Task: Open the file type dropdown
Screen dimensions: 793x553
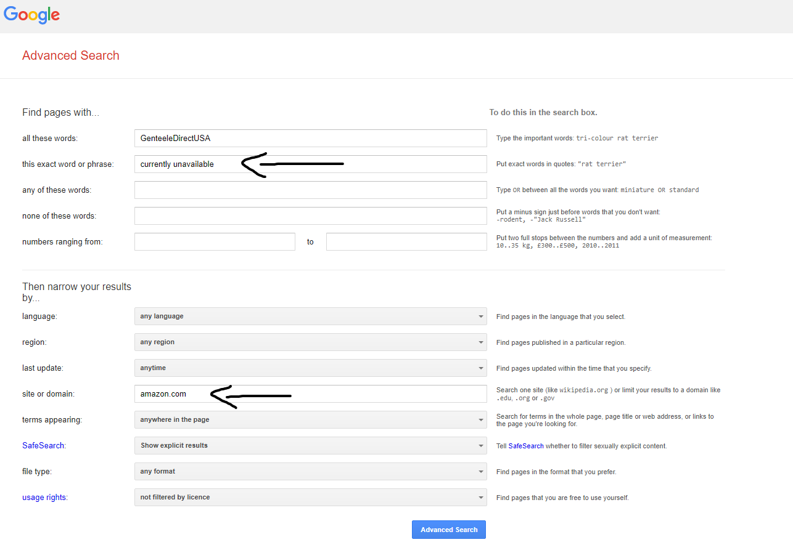Action: pos(310,472)
